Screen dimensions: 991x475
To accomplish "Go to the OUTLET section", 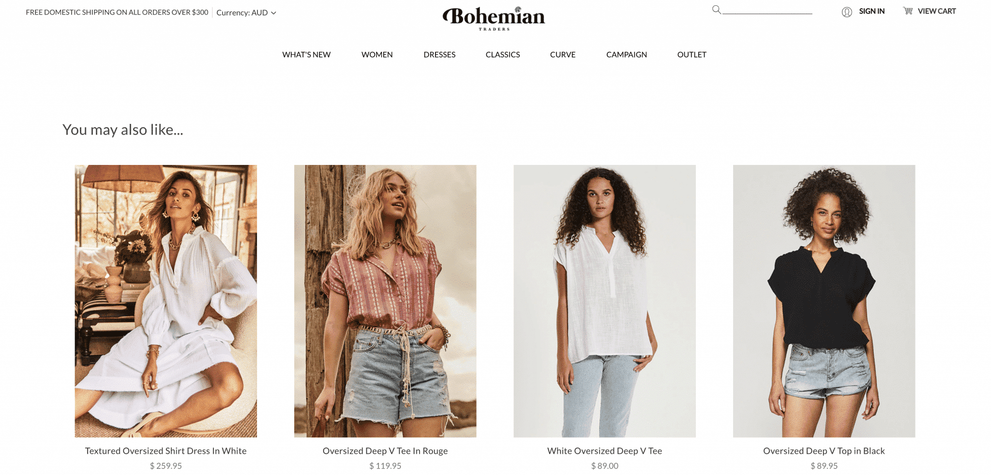I will click(x=691, y=55).
